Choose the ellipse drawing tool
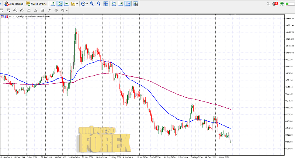295x159 pixels. 56,10
